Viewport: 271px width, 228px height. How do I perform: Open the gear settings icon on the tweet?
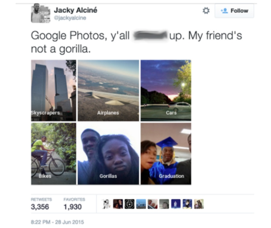click(206, 11)
